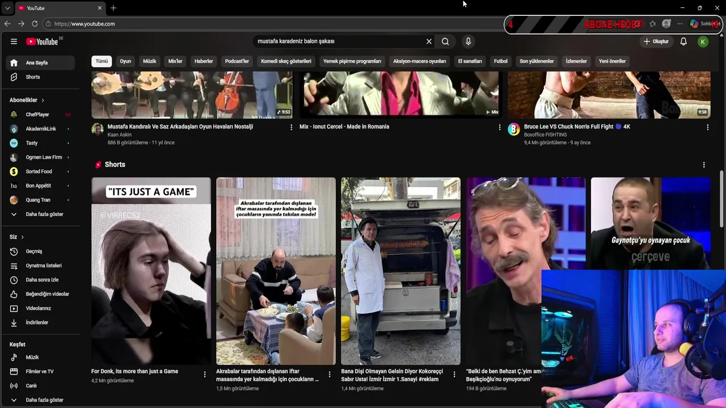Open Tasty subscription channel
The image size is (726, 408).
(40, 143)
